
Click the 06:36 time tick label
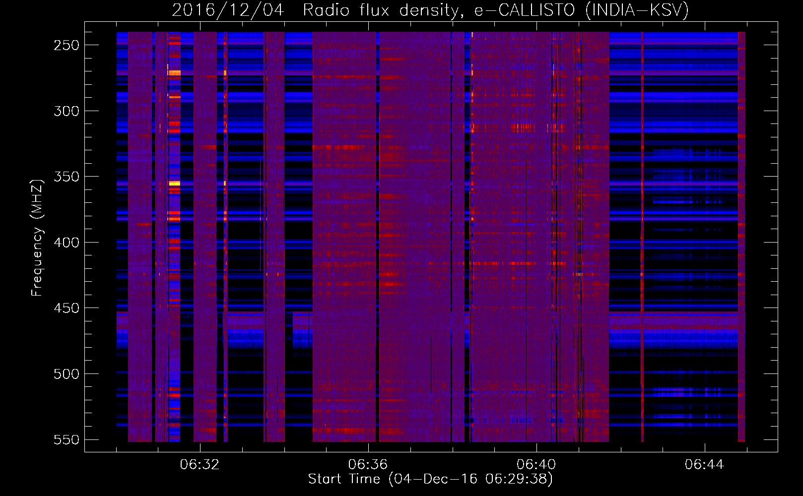[368, 465]
